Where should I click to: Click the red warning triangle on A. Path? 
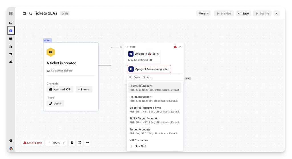(175, 47)
